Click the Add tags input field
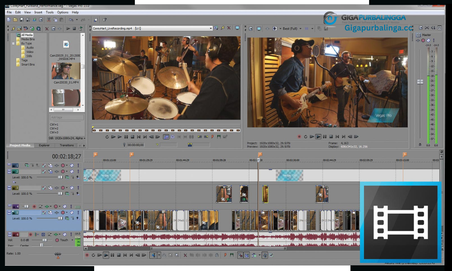Screen dimensions: 452x271 66,117
